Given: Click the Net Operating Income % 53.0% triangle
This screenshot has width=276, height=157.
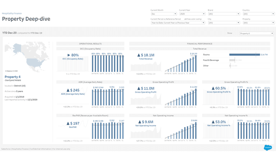Looking at the screenshot, I should (x=213, y=122).
